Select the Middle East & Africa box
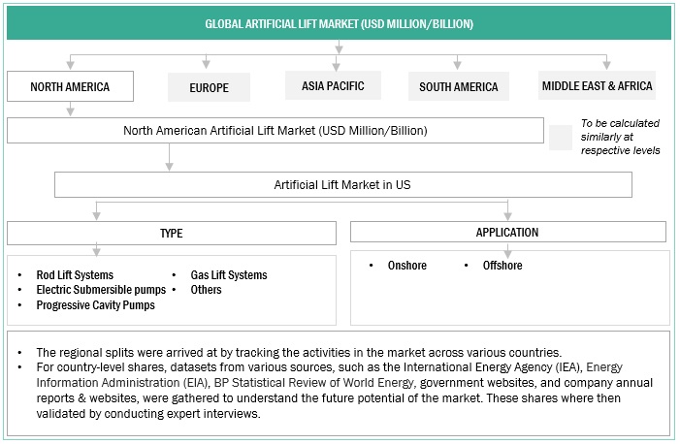 597,86
